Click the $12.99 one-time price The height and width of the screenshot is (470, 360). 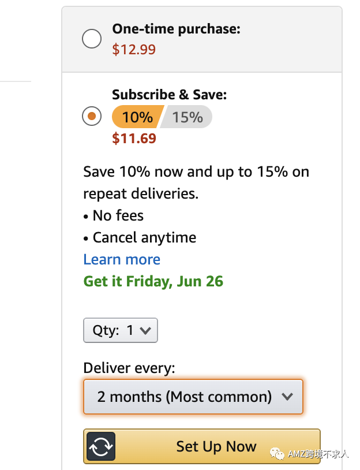[134, 50]
